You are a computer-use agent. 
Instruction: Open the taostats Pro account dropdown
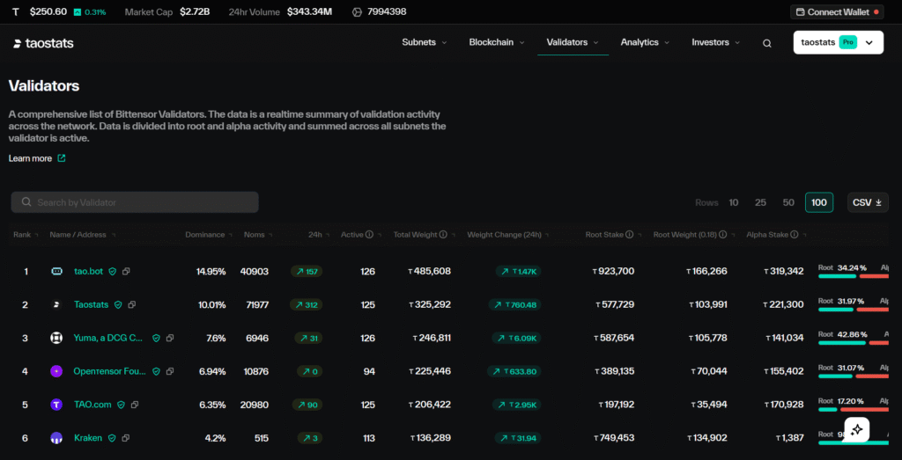[838, 42]
